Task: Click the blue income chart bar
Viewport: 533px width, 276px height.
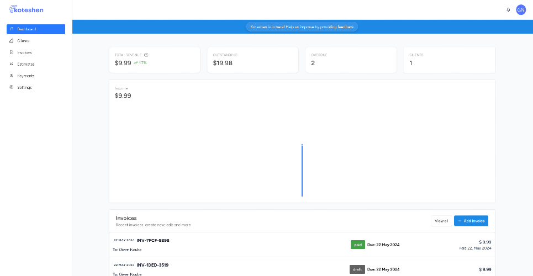Action: (x=302, y=170)
